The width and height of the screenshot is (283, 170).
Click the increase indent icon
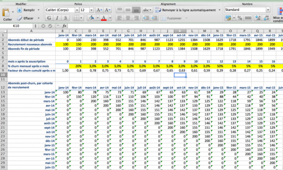[155, 18]
